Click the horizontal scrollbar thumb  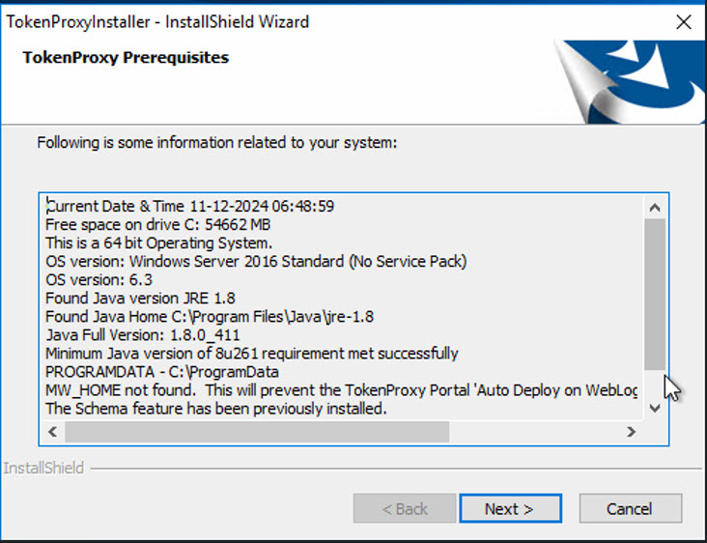pyautogui.click(x=257, y=432)
